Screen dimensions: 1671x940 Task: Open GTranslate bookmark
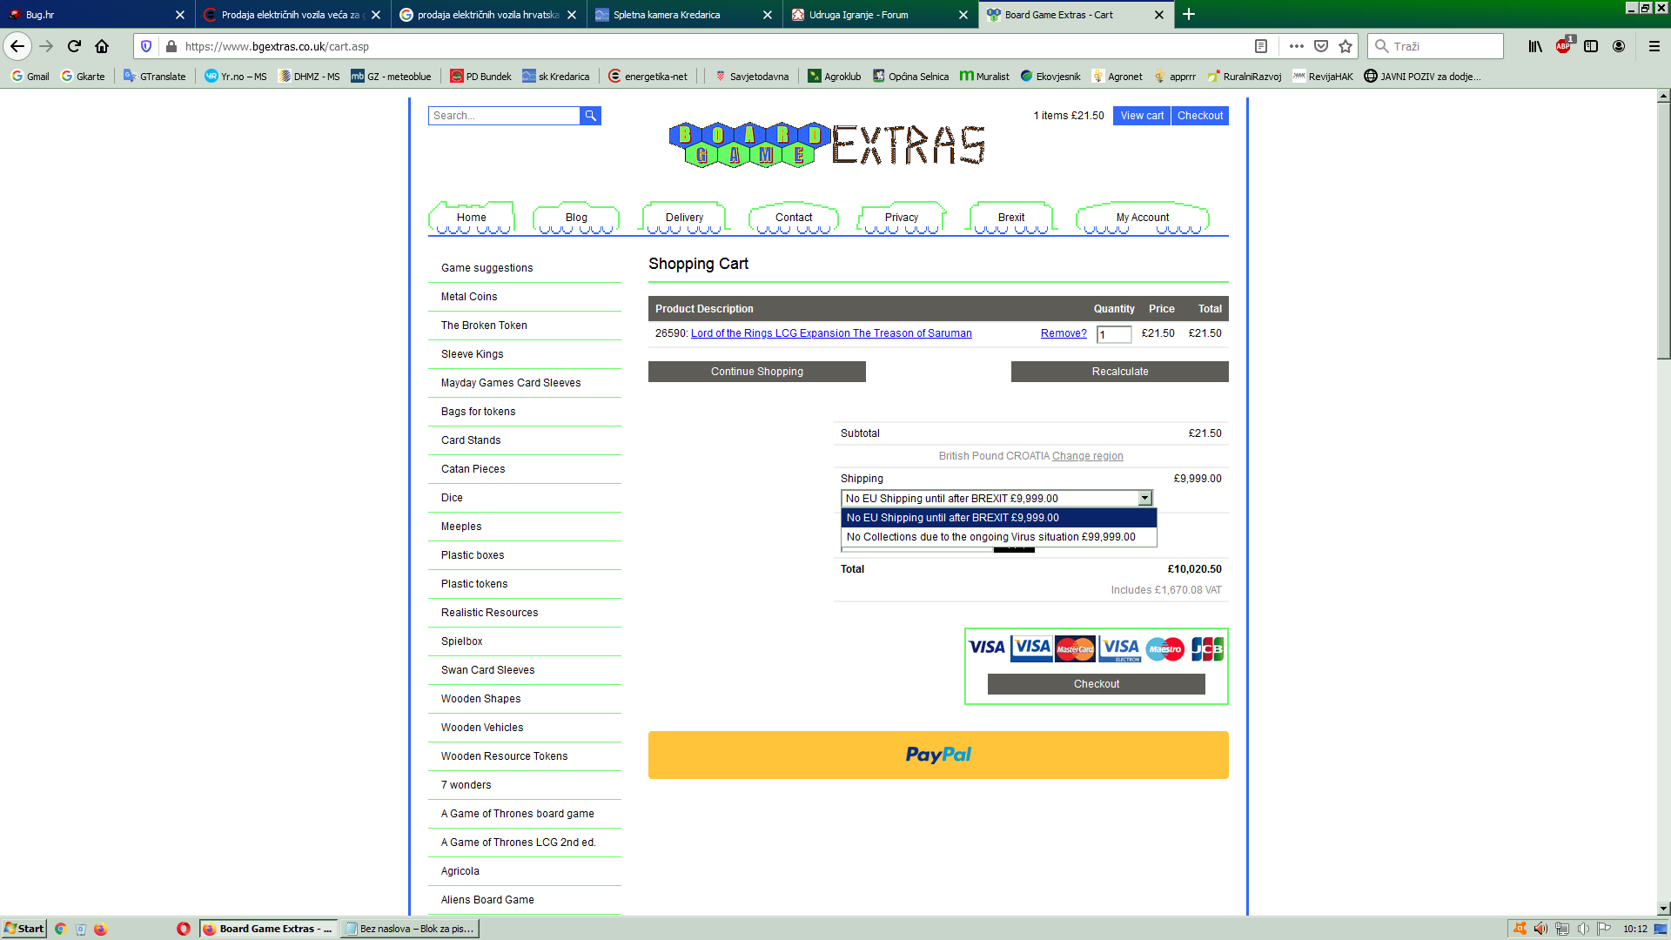tap(154, 77)
